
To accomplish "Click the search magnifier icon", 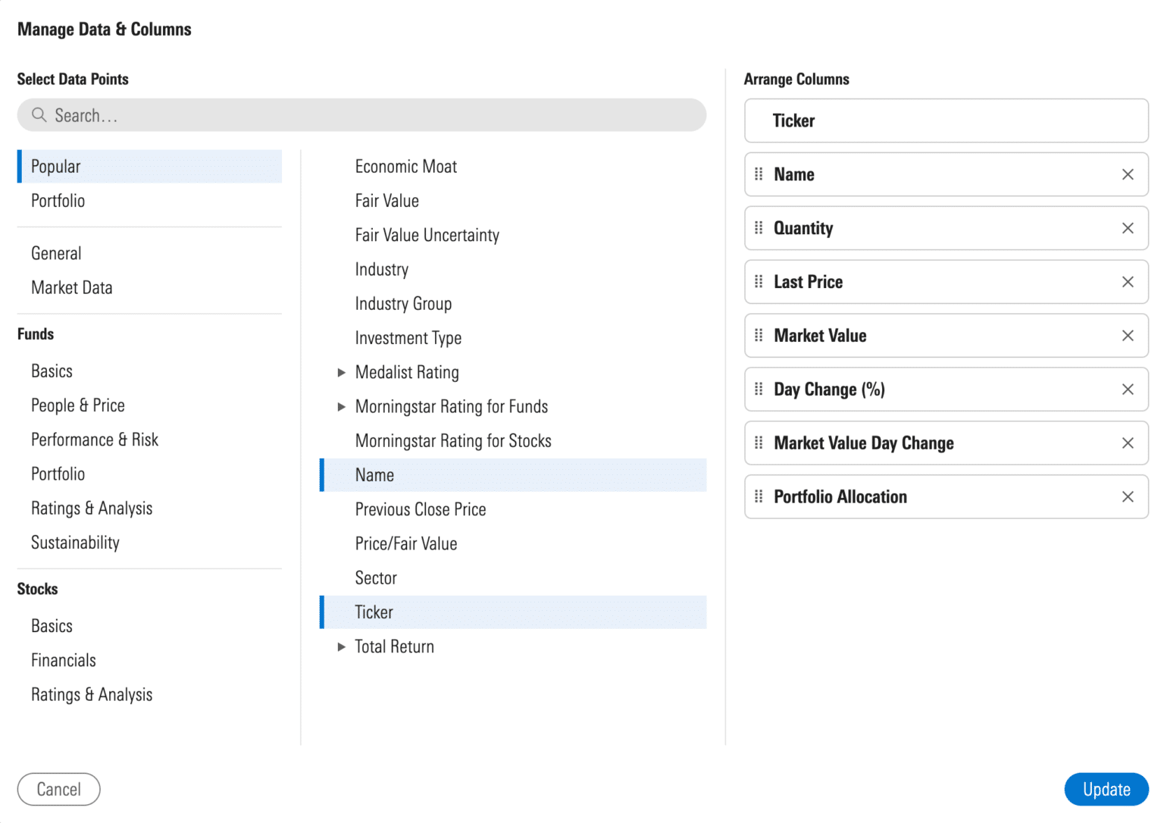I will click(x=39, y=115).
